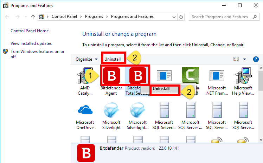Select the Bitdefender Agent program icon
The width and height of the screenshot is (263, 163).
111,76
